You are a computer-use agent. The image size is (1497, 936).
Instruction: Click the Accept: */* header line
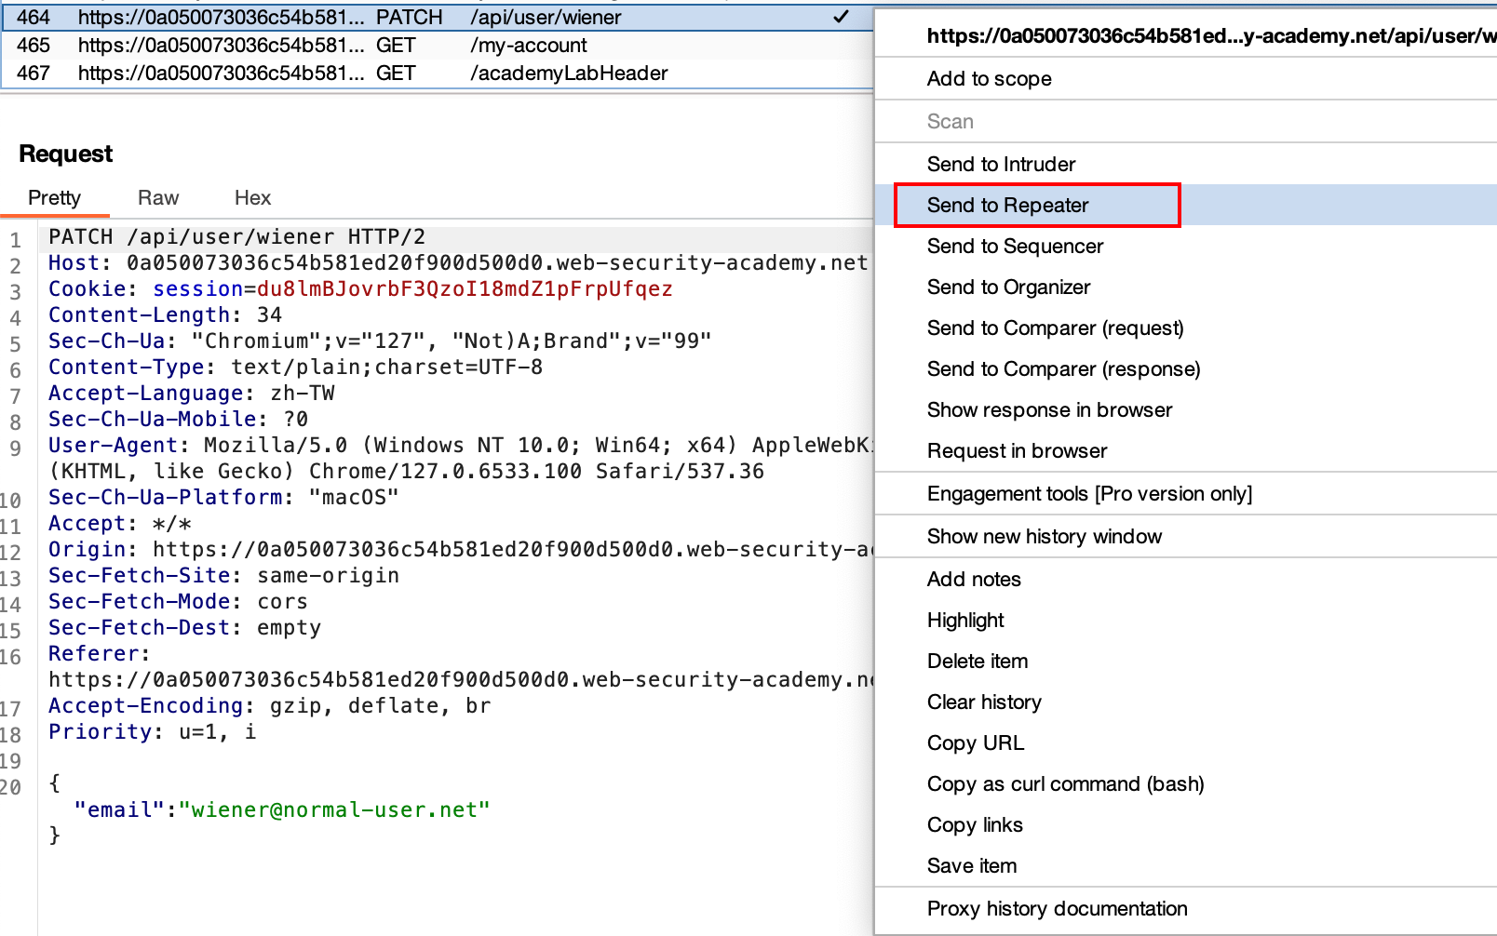pos(120,523)
